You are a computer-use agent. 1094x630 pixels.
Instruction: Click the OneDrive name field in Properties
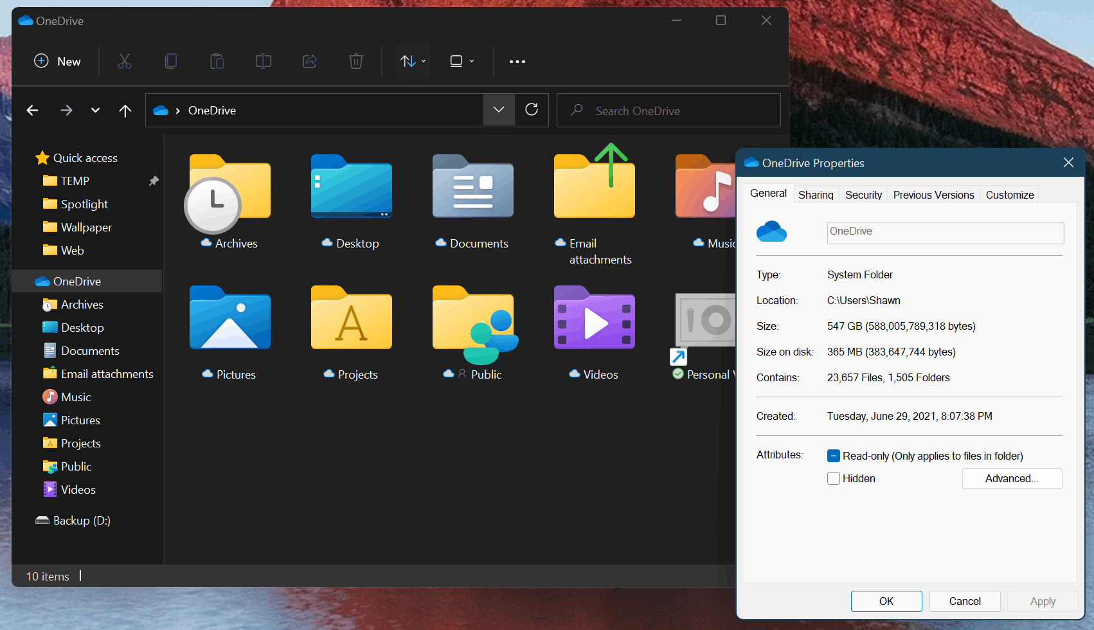click(x=945, y=232)
